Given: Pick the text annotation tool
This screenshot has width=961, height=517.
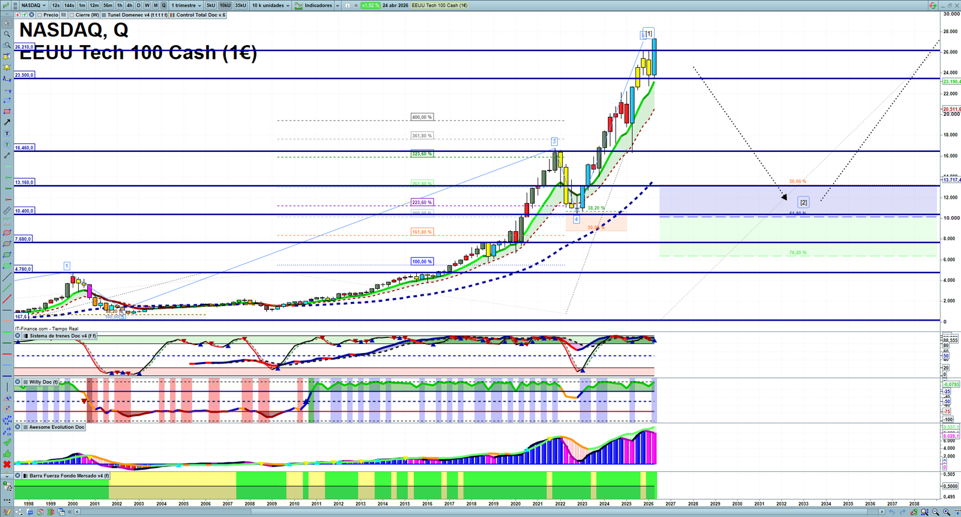Looking at the screenshot, I should coord(7,133).
